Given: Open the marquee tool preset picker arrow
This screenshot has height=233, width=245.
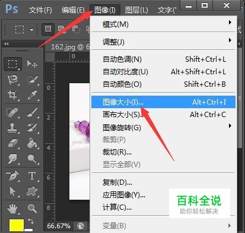Looking at the screenshot, I should tap(31, 30).
